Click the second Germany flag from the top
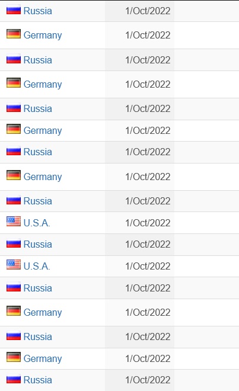 coord(14,83)
